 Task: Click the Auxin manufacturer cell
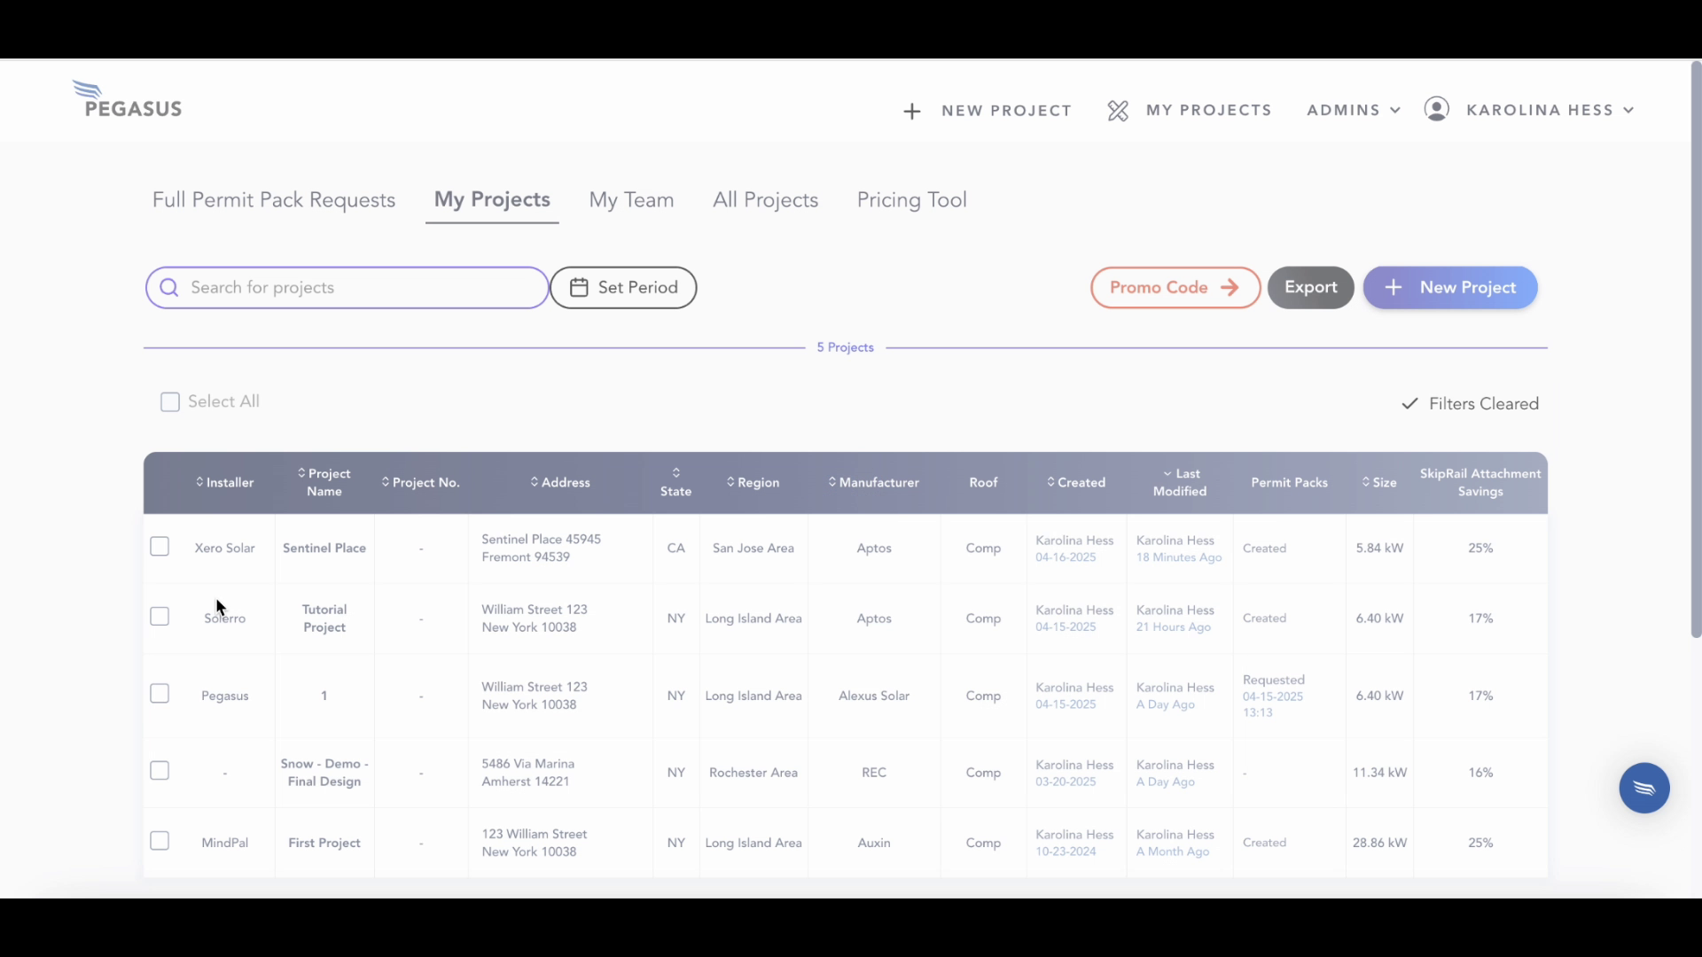[x=874, y=843]
